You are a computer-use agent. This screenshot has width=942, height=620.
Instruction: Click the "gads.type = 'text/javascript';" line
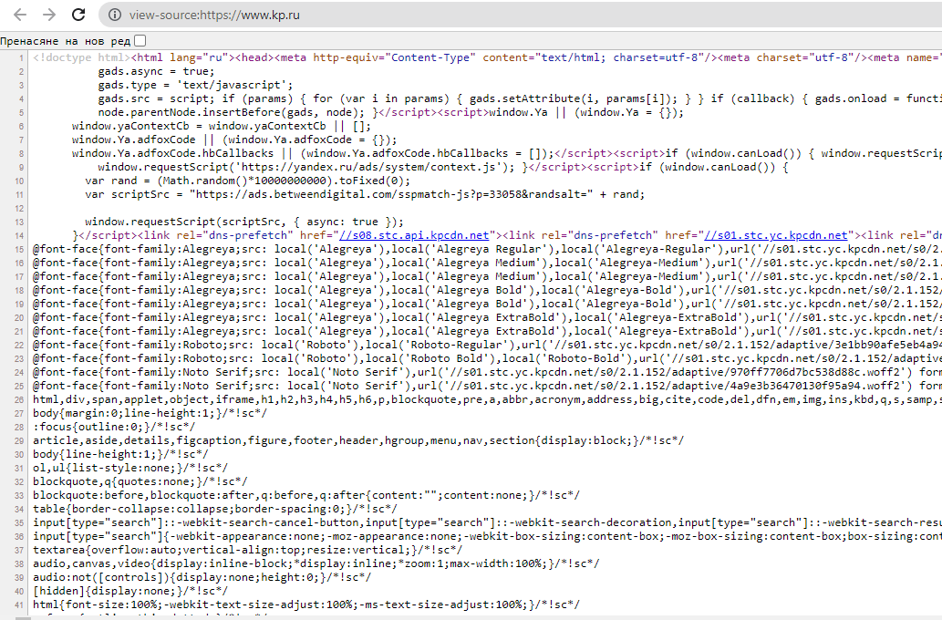195,86
